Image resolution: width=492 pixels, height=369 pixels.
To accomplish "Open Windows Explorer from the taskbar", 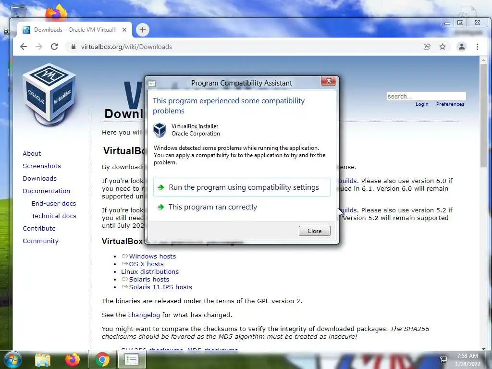I will (43, 359).
